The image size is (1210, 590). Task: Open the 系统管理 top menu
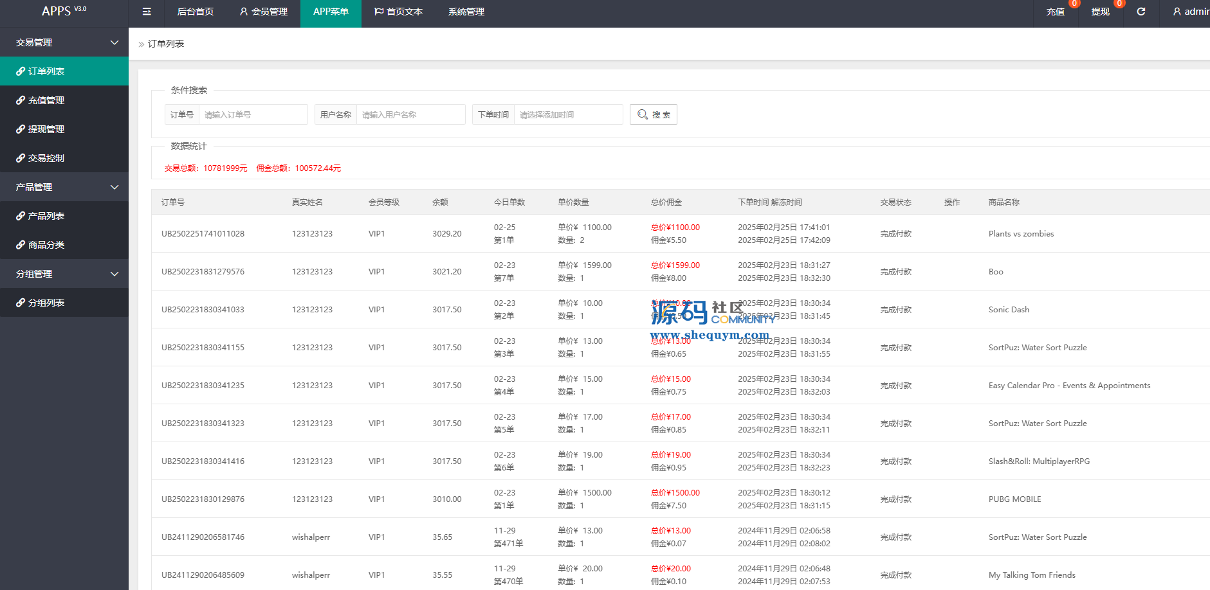click(x=466, y=12)
